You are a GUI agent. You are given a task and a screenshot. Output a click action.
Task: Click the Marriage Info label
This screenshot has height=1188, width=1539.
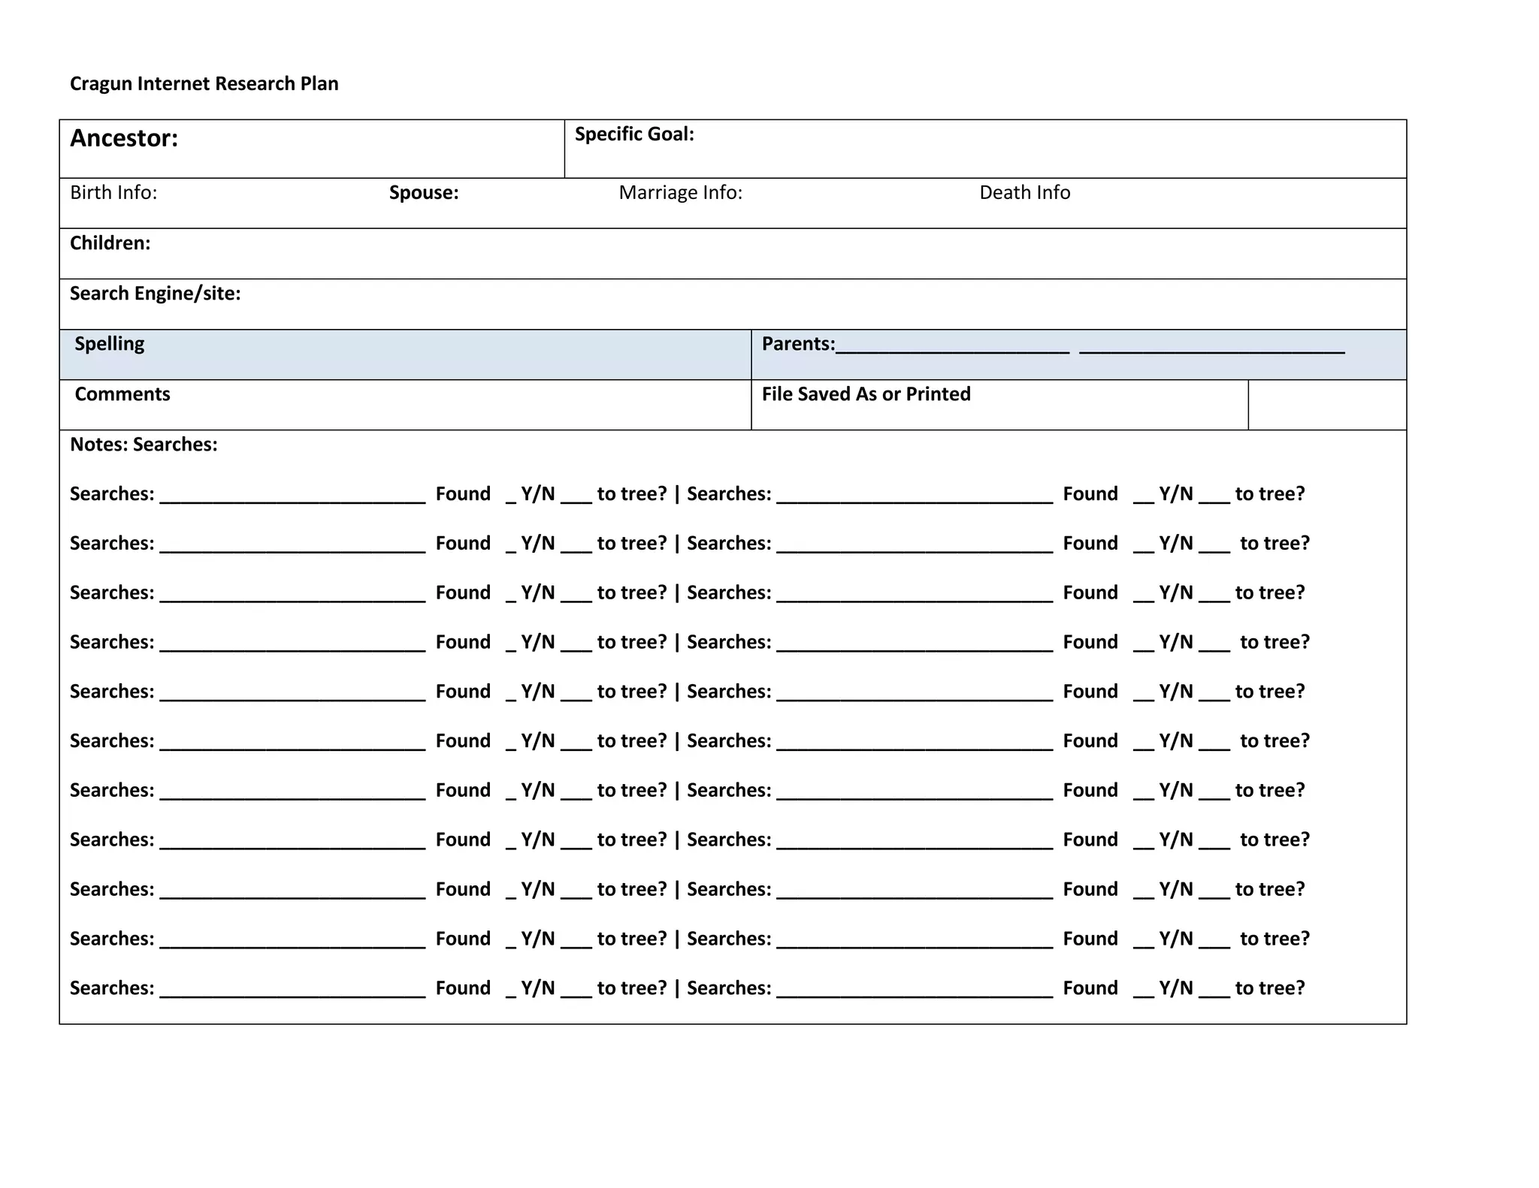click(x=680, y=193)
